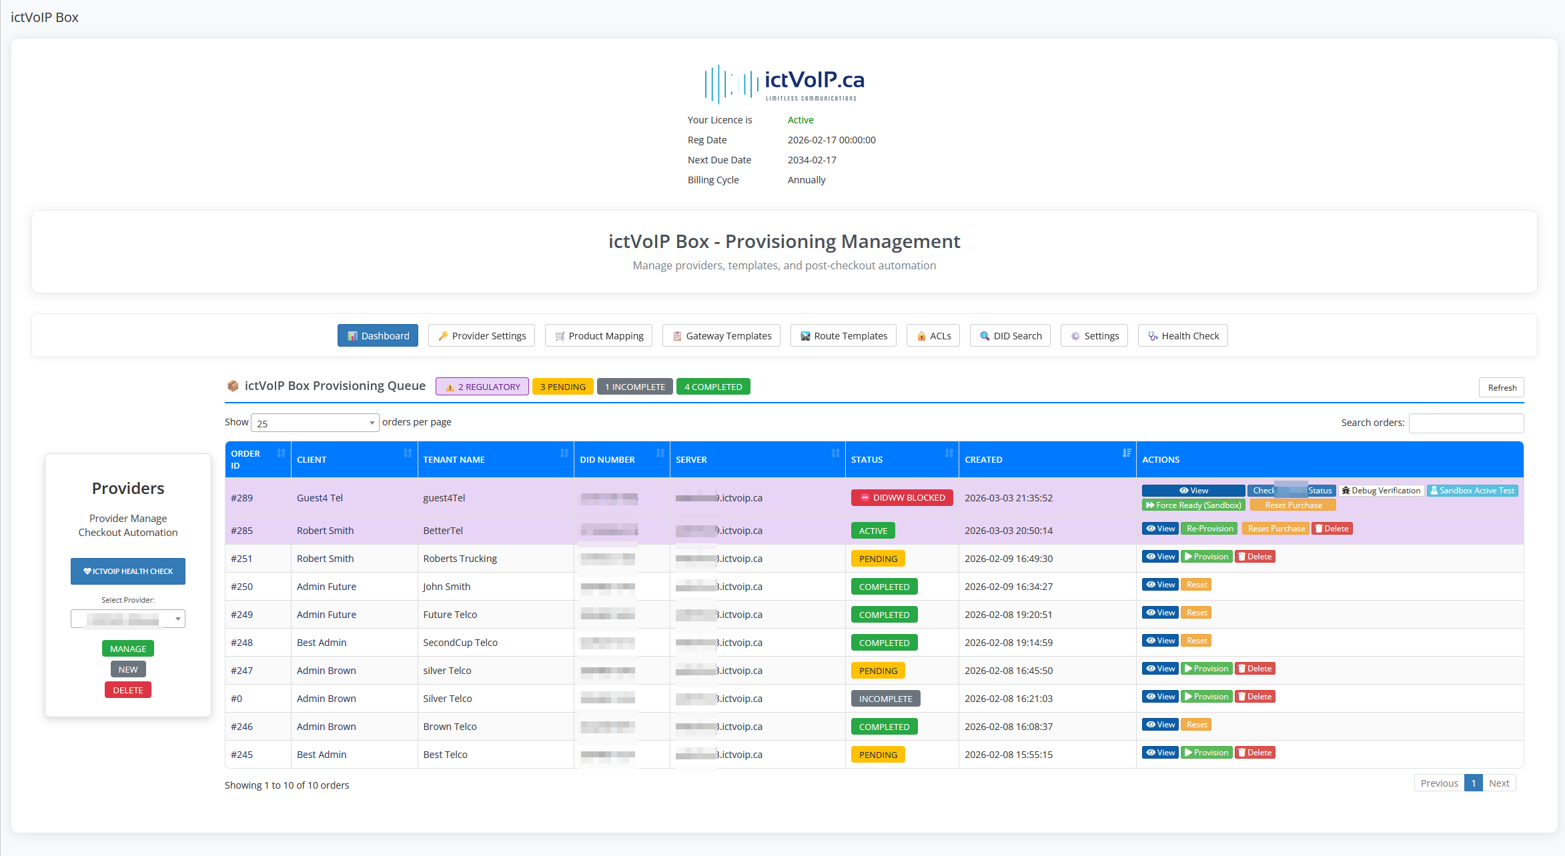1565x856 pixels.
Task: Click ACTIVE status badge for #285
Action: (873, 531)
